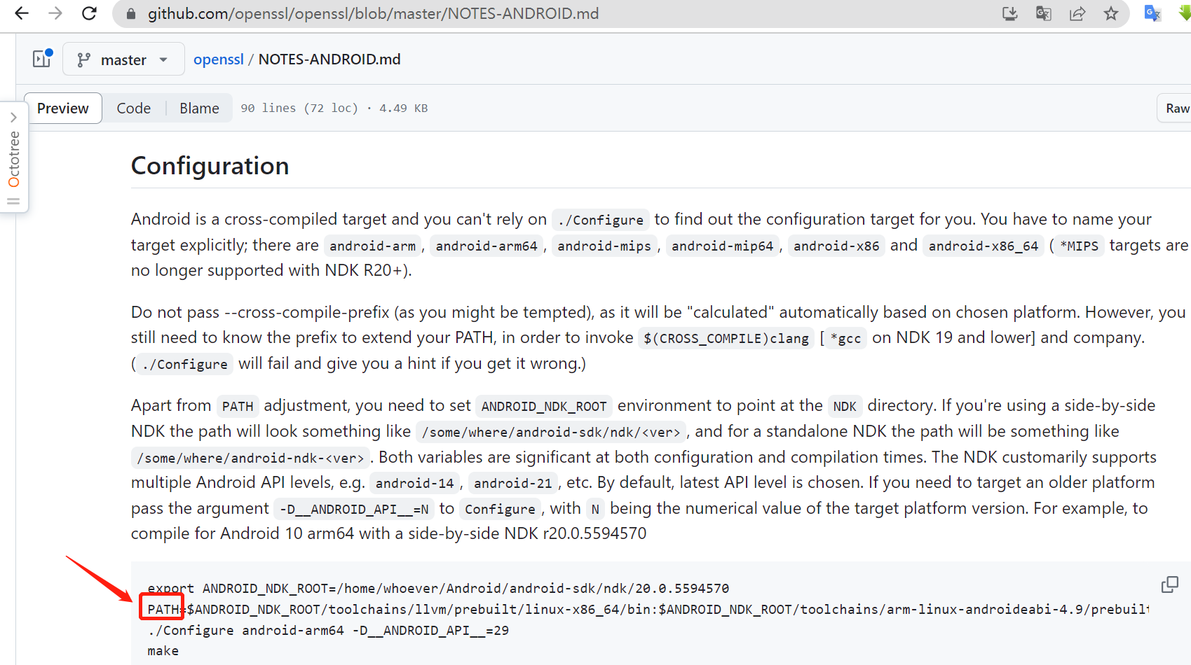Click the android-x86_64 inline code text
This screenshot has width=1191, height=665.
[984, 246]
